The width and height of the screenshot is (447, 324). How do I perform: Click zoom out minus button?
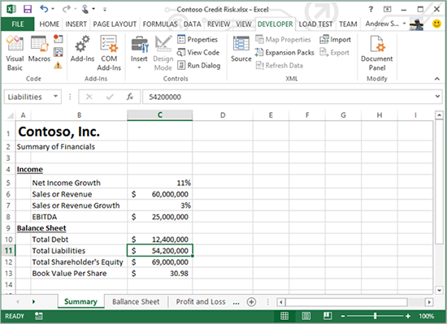coord(343,316)
